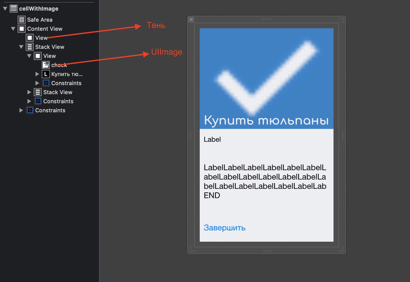
Task: Click the Content View square icon
Action: pos(21,29)
